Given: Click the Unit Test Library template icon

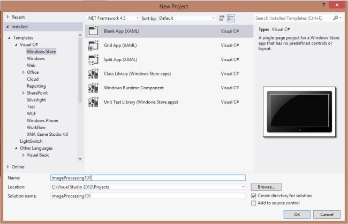Looking at the screenshot, I should 94,102.
